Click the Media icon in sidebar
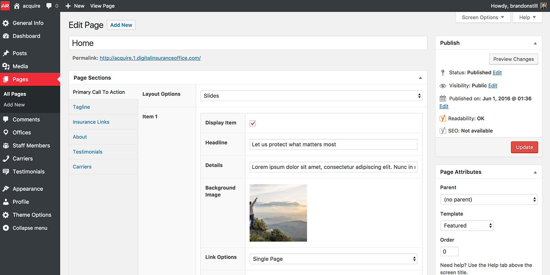This screenshot has width=550, height=275. [6, 66]
